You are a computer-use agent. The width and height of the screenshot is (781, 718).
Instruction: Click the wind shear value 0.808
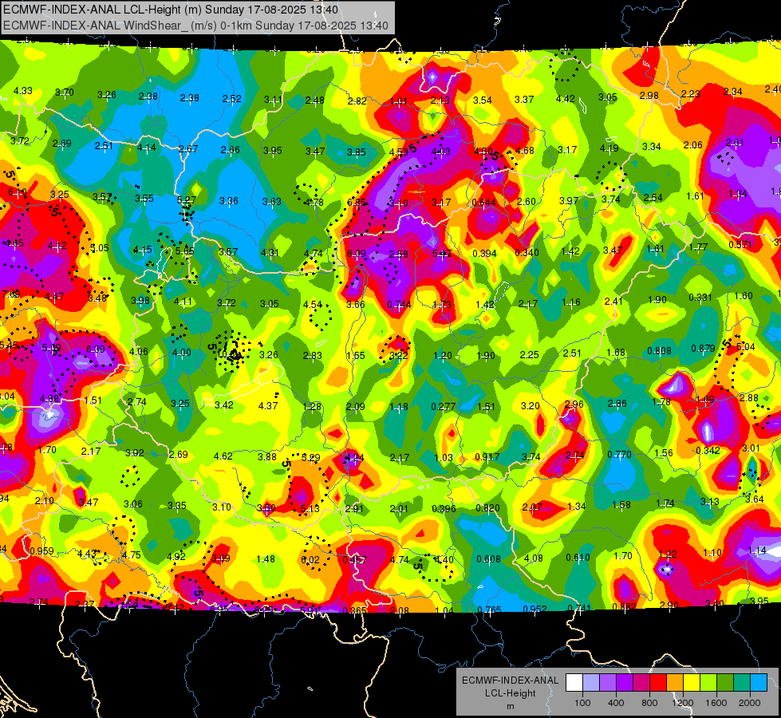[660, 351]
